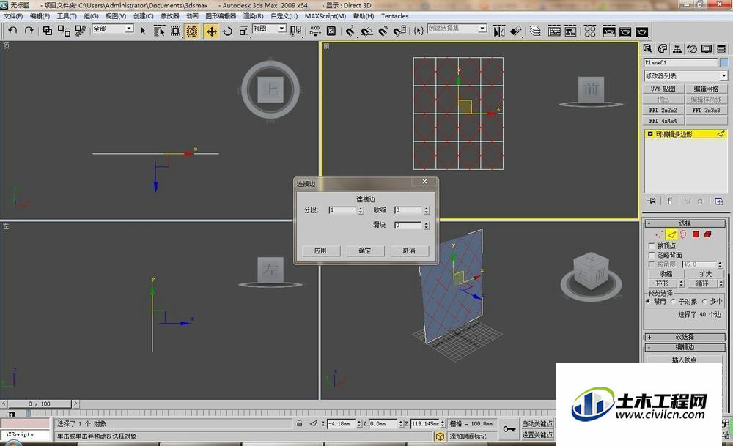Open the 修改器 menu
Screen dimensions: 733x446
click(170, 16)
